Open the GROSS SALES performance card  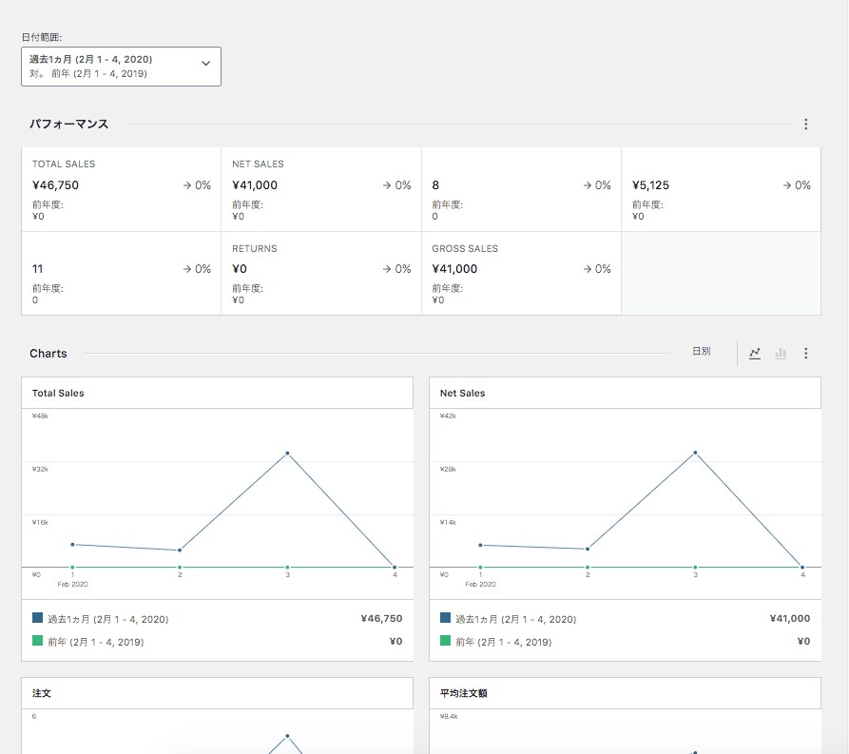tap(521, 274)
